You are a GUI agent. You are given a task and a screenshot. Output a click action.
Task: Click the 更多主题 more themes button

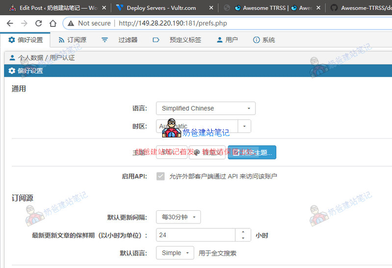(x=252, y=153)
